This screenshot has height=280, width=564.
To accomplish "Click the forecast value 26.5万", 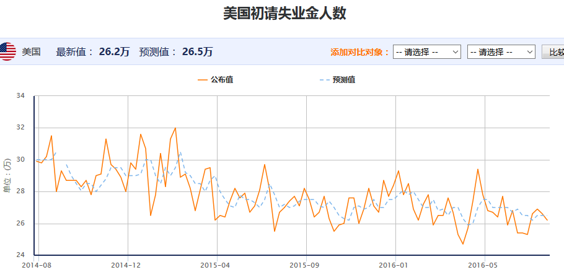I will [198, 52].
